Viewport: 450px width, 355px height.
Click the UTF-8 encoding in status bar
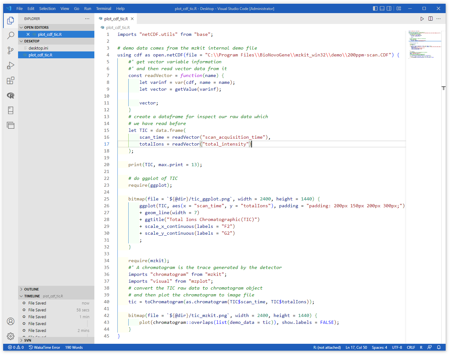[397, 347]
